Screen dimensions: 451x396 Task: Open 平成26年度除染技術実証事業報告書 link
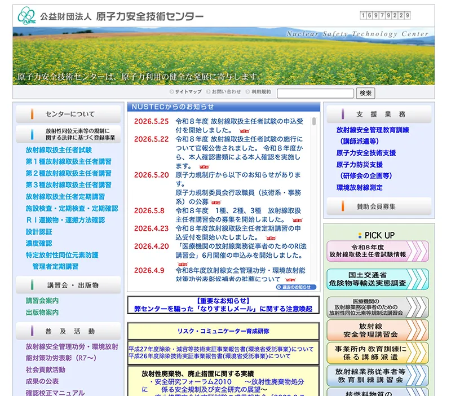pyautogui.click(x=209, y=357)
